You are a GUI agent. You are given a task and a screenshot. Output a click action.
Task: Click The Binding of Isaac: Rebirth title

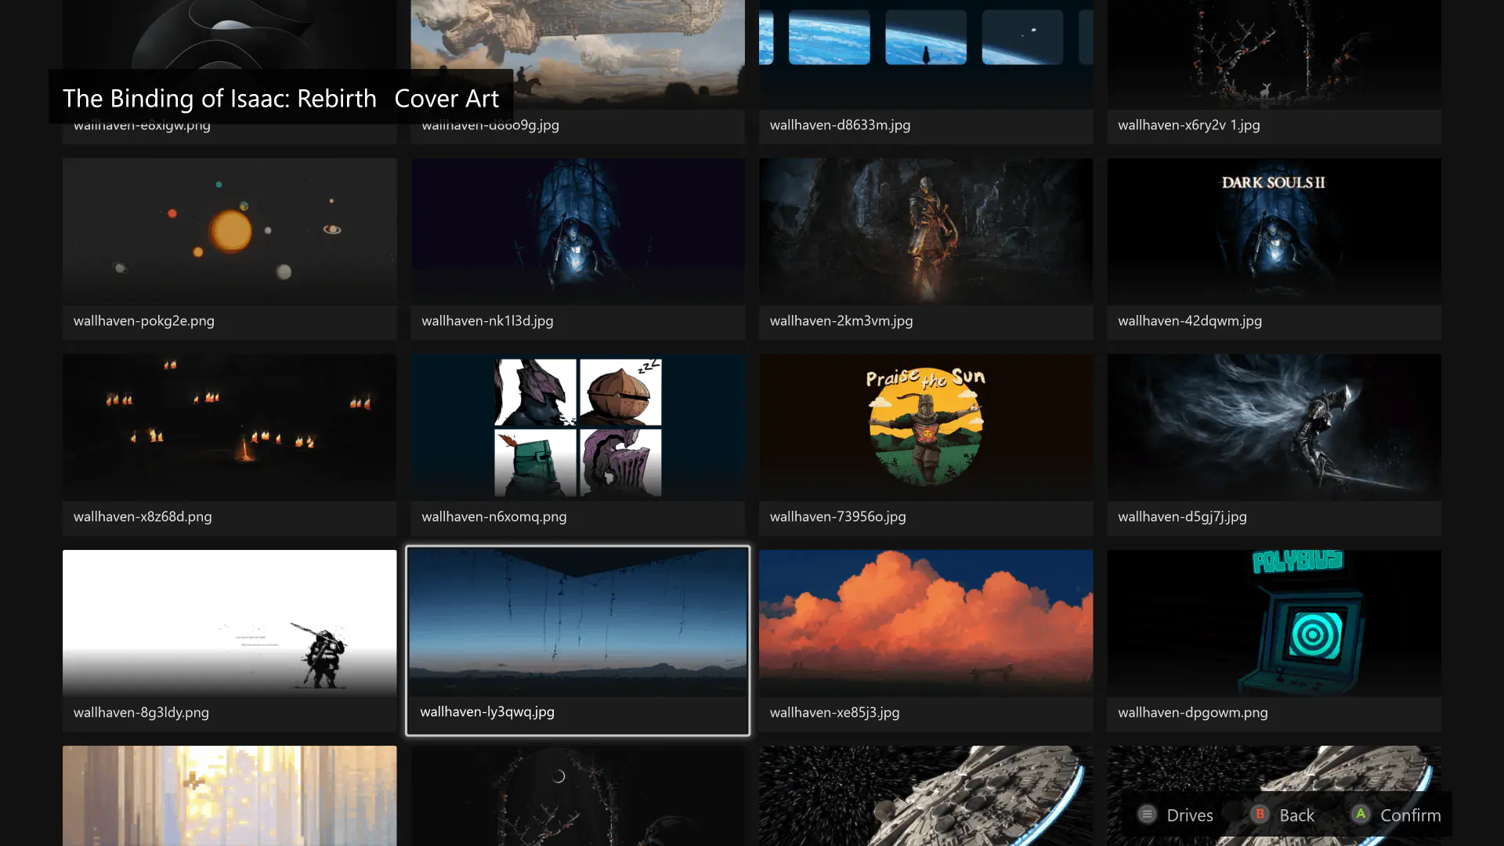tap(219, 99)
